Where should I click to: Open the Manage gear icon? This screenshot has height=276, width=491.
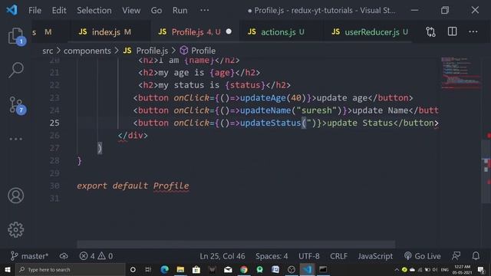[15, 230]
